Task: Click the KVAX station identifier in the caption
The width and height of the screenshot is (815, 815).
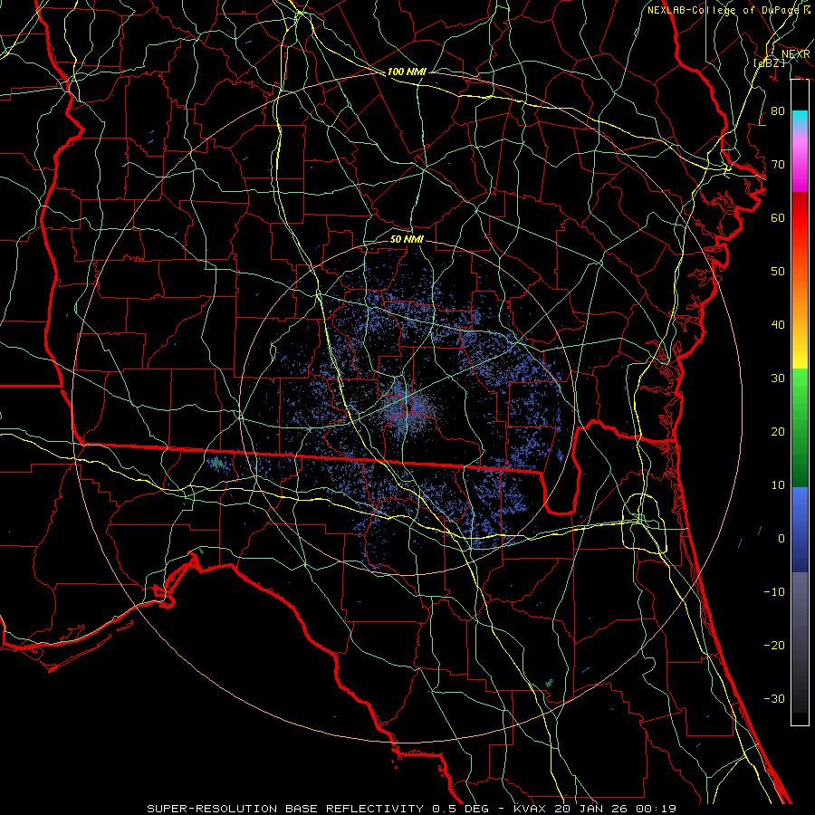Action: (x=530, y=809)
